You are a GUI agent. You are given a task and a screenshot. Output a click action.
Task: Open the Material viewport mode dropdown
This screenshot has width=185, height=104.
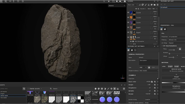point(117,6)
